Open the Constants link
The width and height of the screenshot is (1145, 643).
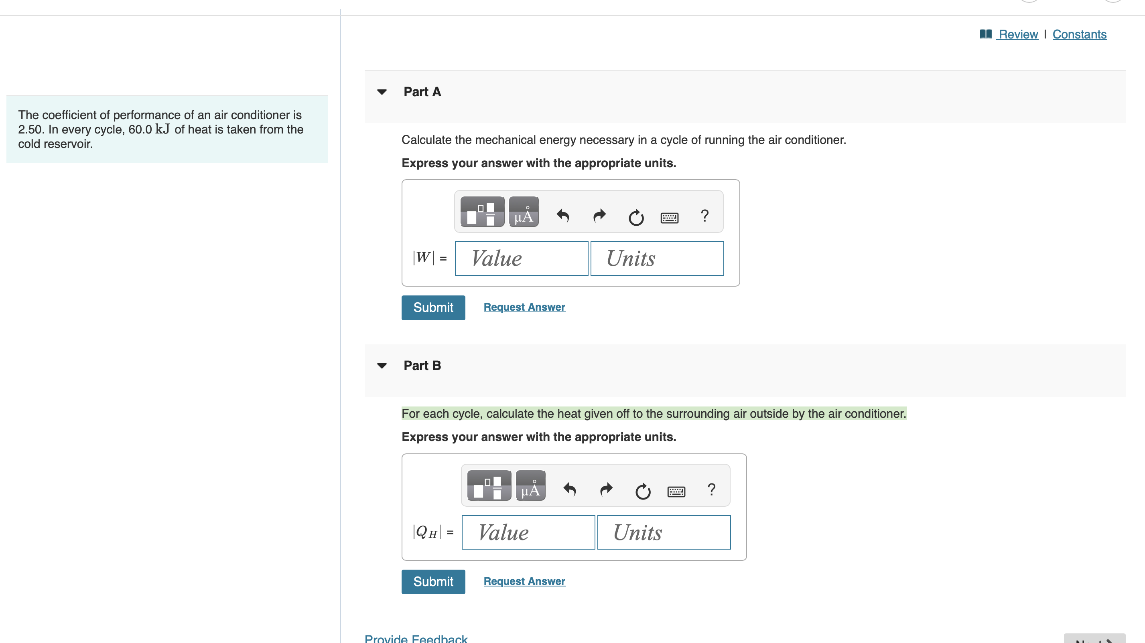point(1079,34)
